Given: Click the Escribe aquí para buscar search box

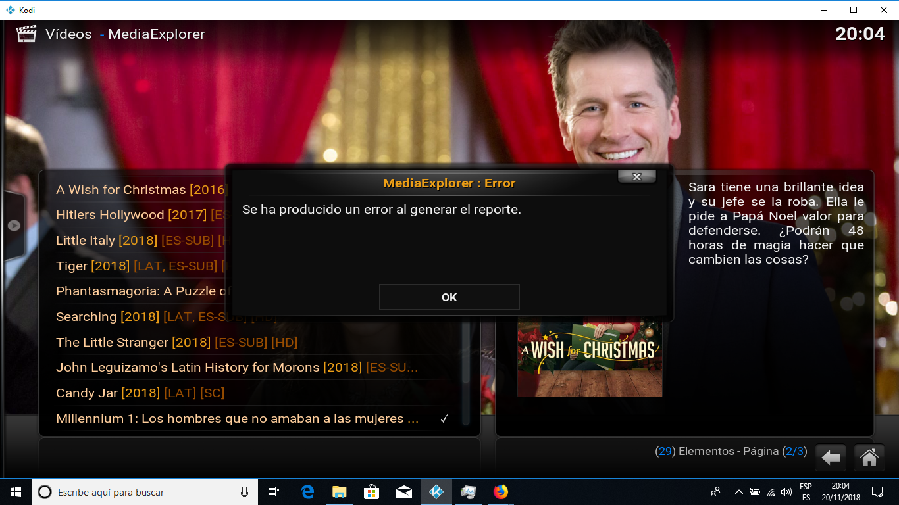Looking at the screenshot, I should coord(144,492).
